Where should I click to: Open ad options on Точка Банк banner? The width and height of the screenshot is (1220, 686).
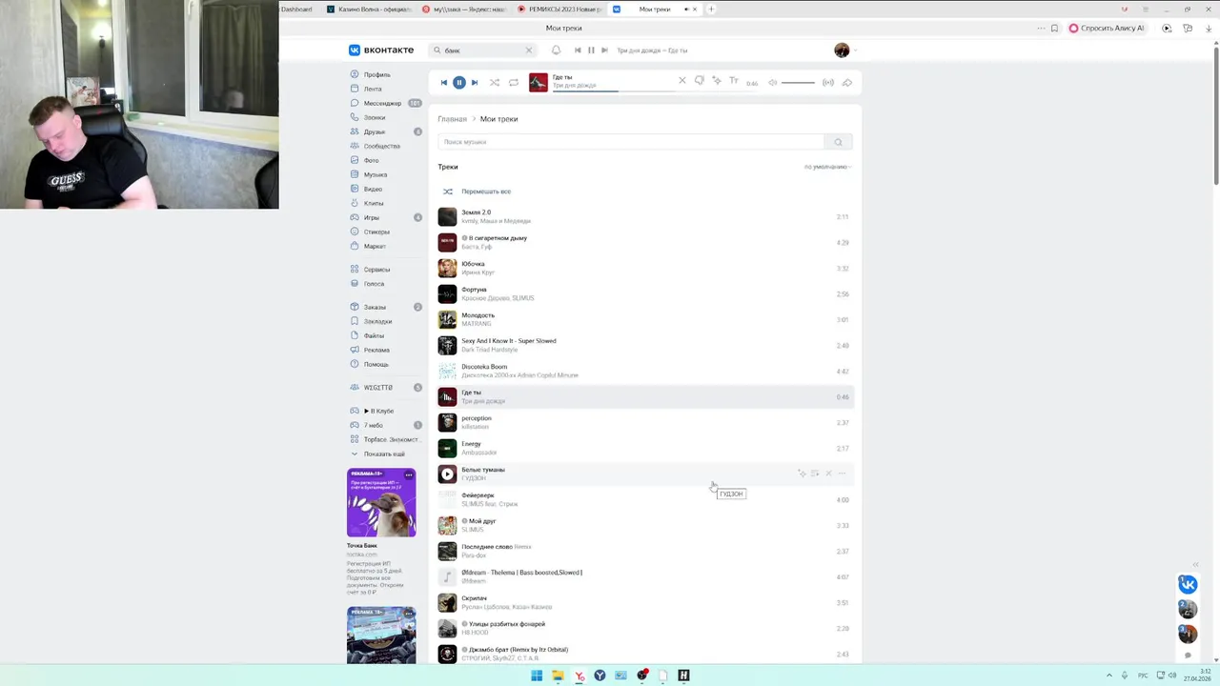pos(409,474)
